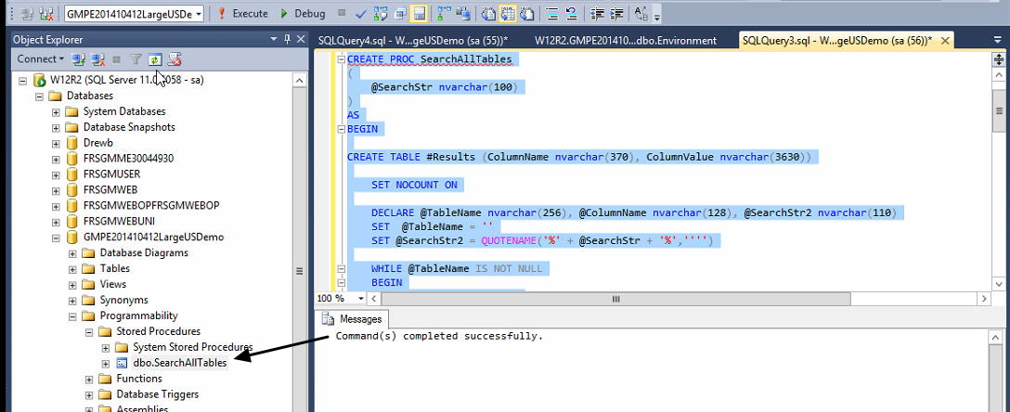Click the Increase Indent toolbar icon
The height and width of the screenshot is (412, 1010).
(614, 14)
